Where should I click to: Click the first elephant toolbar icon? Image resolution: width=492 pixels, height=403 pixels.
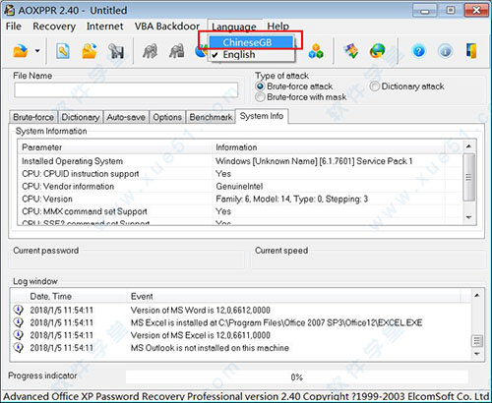click(151, 51)
